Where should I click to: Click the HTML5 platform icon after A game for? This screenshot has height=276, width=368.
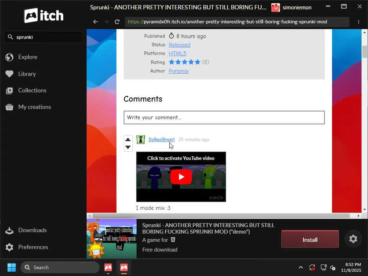click(173, 240)
